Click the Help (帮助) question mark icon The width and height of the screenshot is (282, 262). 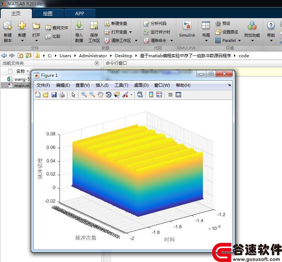(271, 25)
